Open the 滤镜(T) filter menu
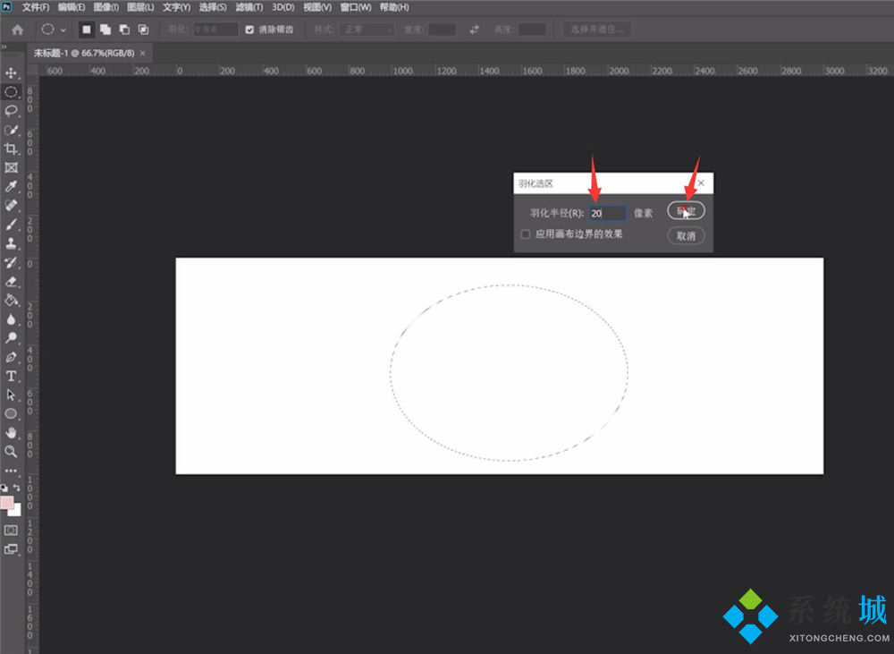 (x=249, y=7)
